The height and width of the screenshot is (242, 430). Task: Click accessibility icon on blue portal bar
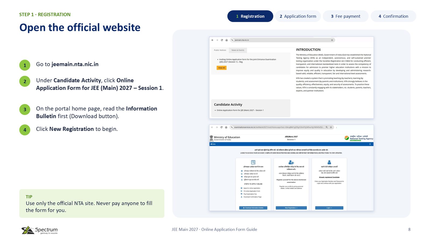370,144
